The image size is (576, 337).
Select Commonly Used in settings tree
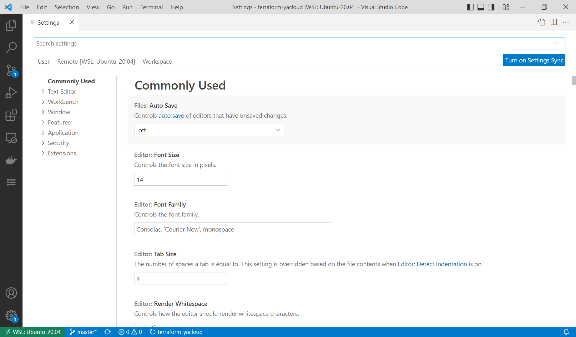pyautogui.click(x=71, y=81)
